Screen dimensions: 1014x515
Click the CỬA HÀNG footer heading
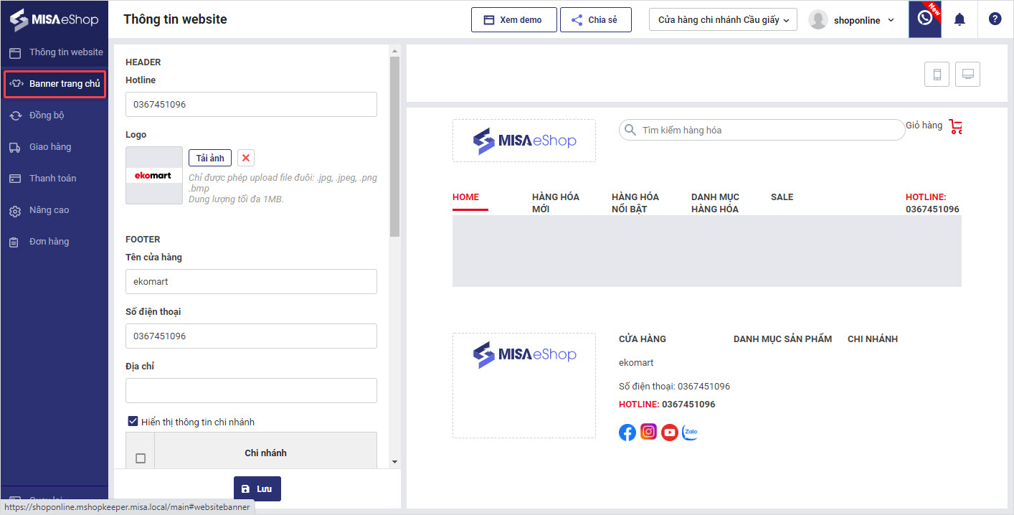pyautogui.click(x=643, y=339)
